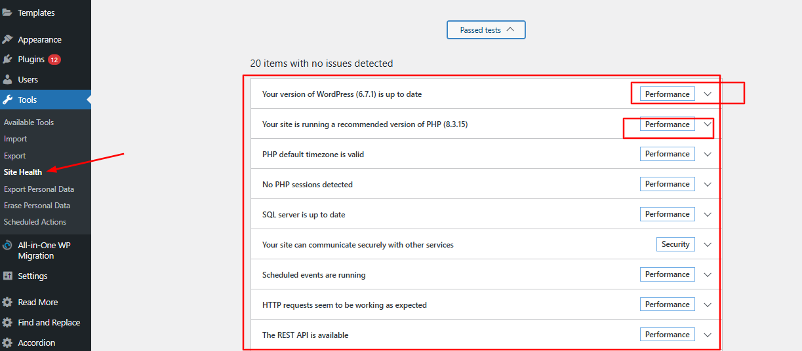The height and width of the screenshot is (351, 802).
Task: Click the Accordion gear icon
Action: pos(7,342)
